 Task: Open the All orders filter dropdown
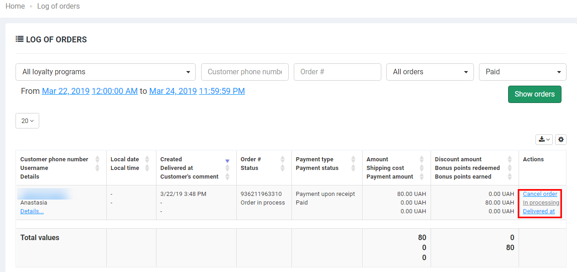pyautogui.click(x=430, y=72)
